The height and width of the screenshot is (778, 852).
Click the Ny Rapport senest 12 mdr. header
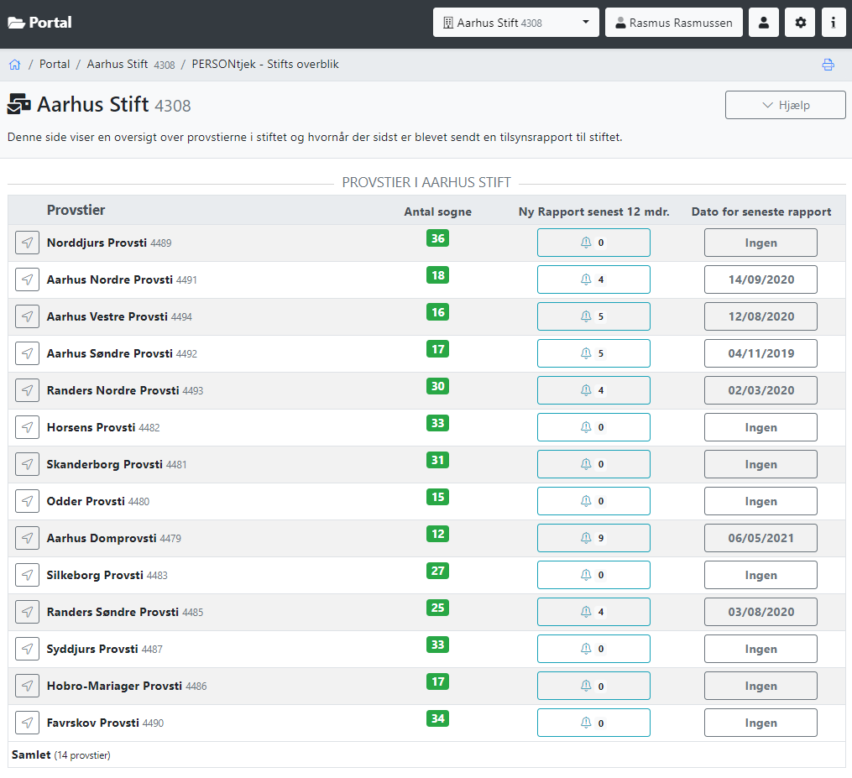(593, 211)
